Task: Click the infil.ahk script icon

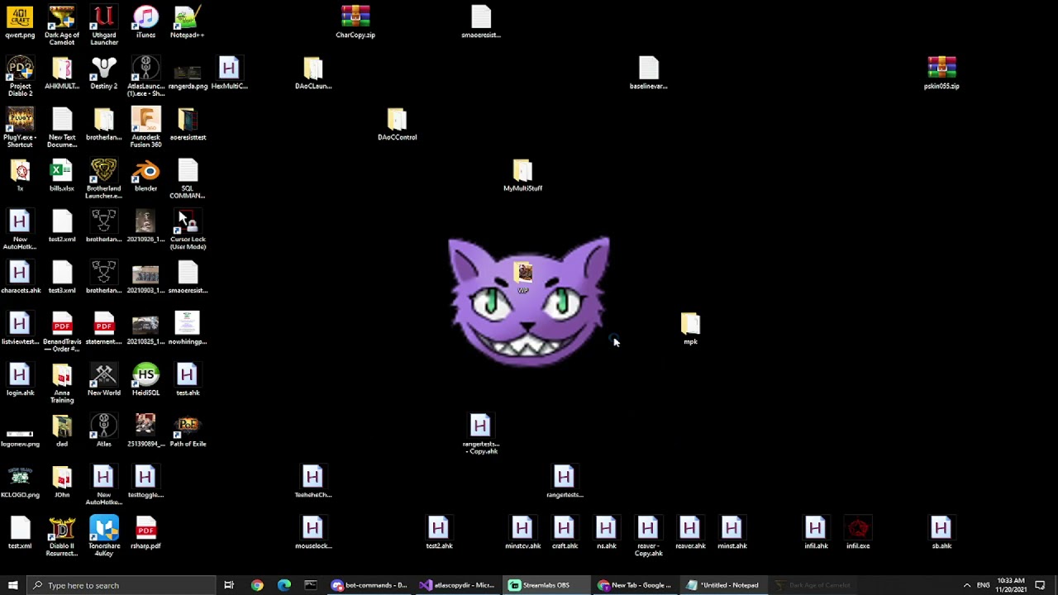Action: tap(816, 534)
